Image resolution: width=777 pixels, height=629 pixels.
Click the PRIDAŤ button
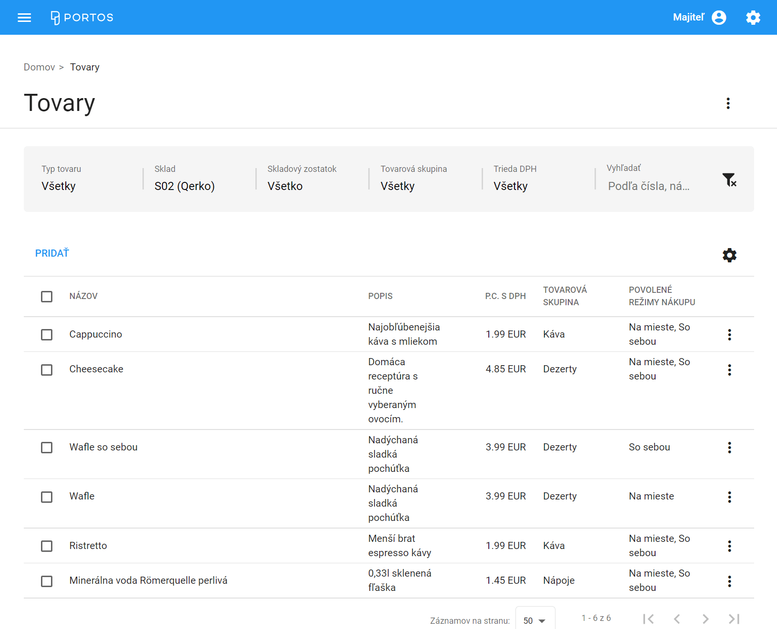[x=52, y=253]
